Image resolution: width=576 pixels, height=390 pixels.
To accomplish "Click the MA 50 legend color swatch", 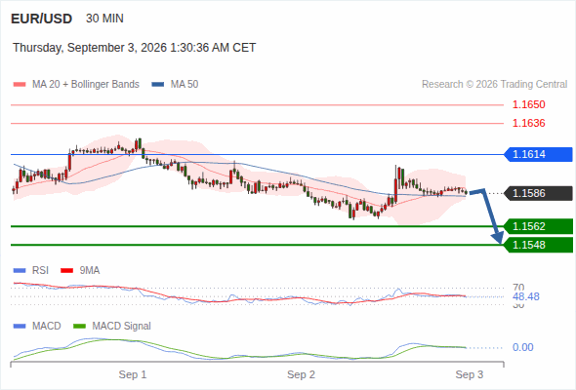I will 158,85.
